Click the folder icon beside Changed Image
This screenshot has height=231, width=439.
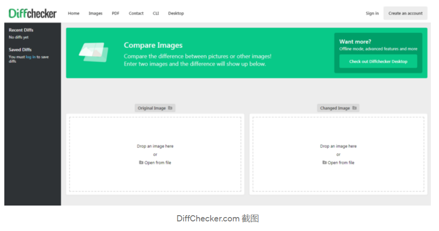pyautogui.click(x=354, y=108)
